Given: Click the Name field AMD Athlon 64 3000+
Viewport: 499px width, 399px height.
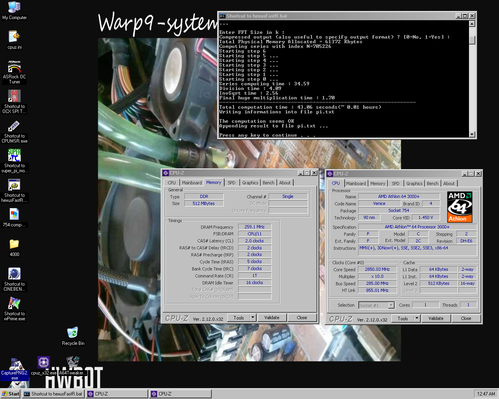Looking at the screenshot, I should pyautogui.click(x=399, y=196).
